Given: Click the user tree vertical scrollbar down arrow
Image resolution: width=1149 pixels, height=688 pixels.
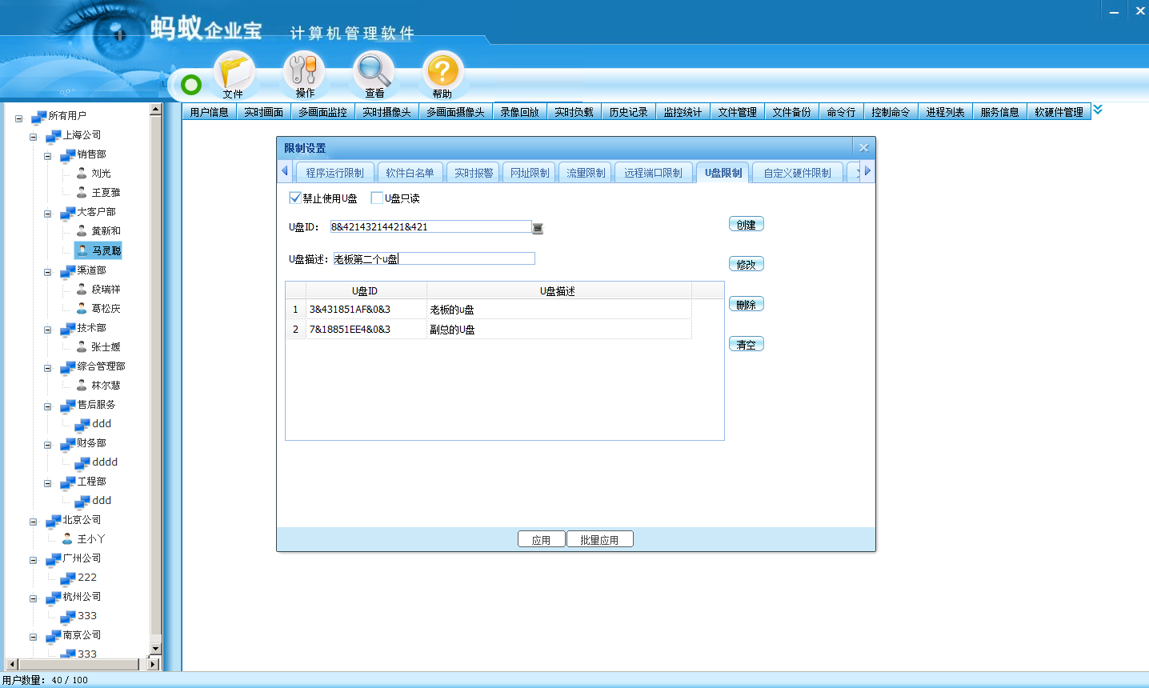Looking at the screenshot, I should click(x=156, y=649).
